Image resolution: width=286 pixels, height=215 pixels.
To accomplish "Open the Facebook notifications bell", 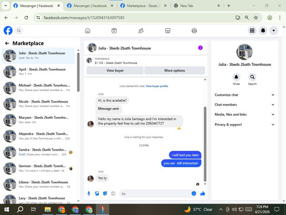I will coord(263,30).
